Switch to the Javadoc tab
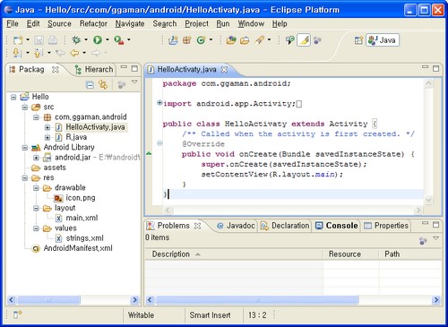 (237, 226)
